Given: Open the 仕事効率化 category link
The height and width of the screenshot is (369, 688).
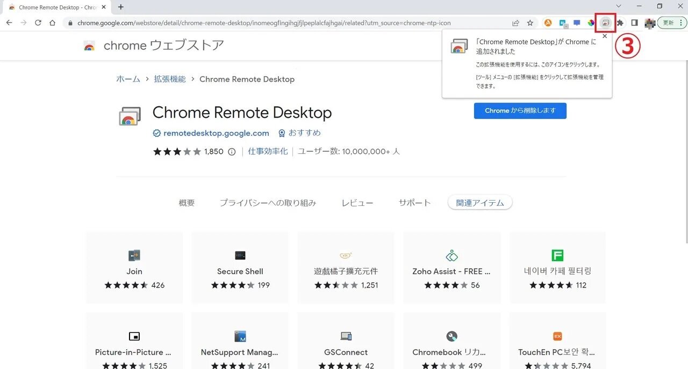Looking at the screenshot, I should 268,152.
